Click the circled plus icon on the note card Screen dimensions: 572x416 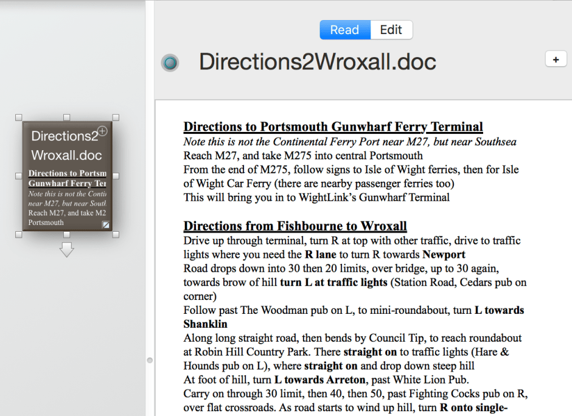pos(102,131)
